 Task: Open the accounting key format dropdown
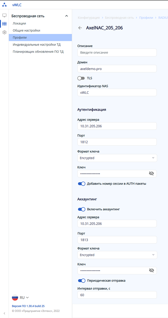tap(117, 255)
